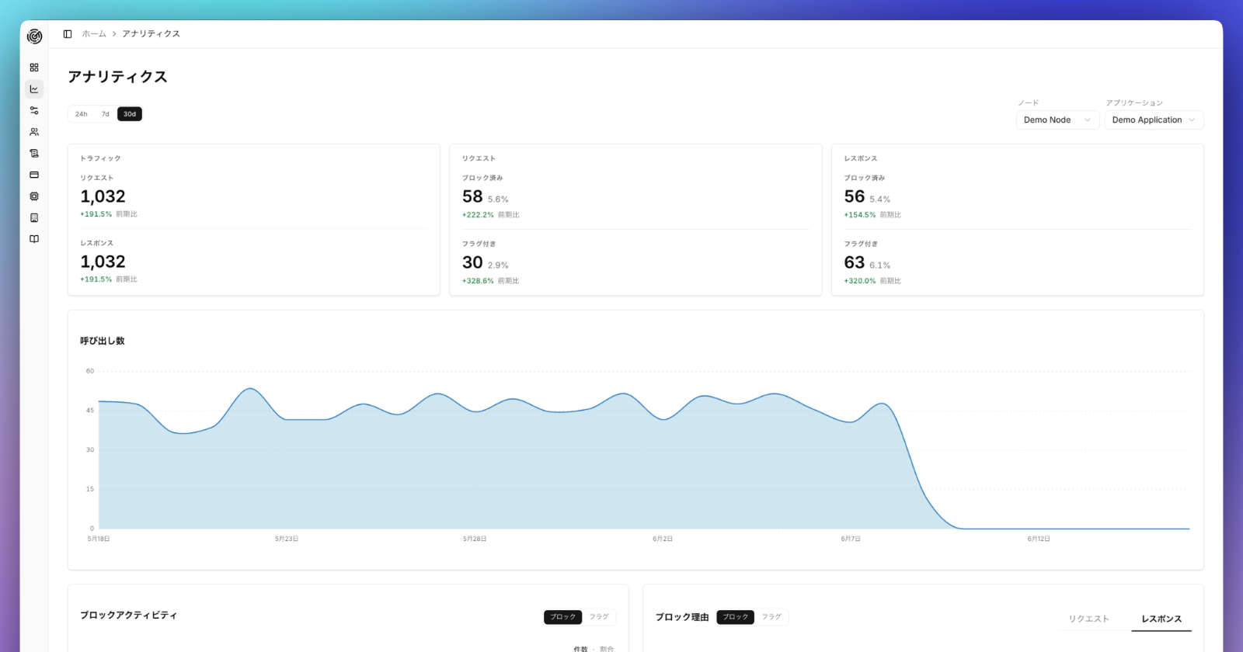Open the book documentation icon
1243x652 pixels.
point(34,239)
